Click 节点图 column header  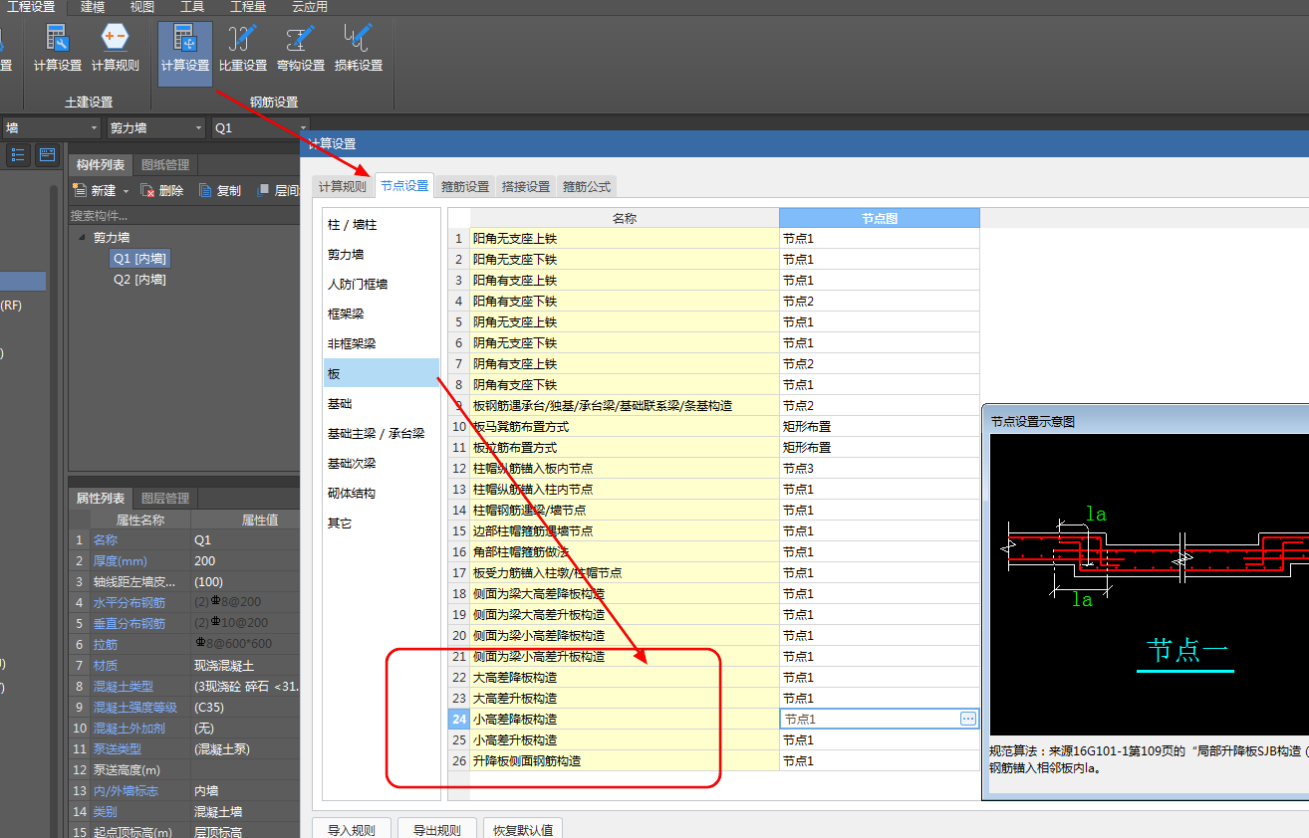880,218
